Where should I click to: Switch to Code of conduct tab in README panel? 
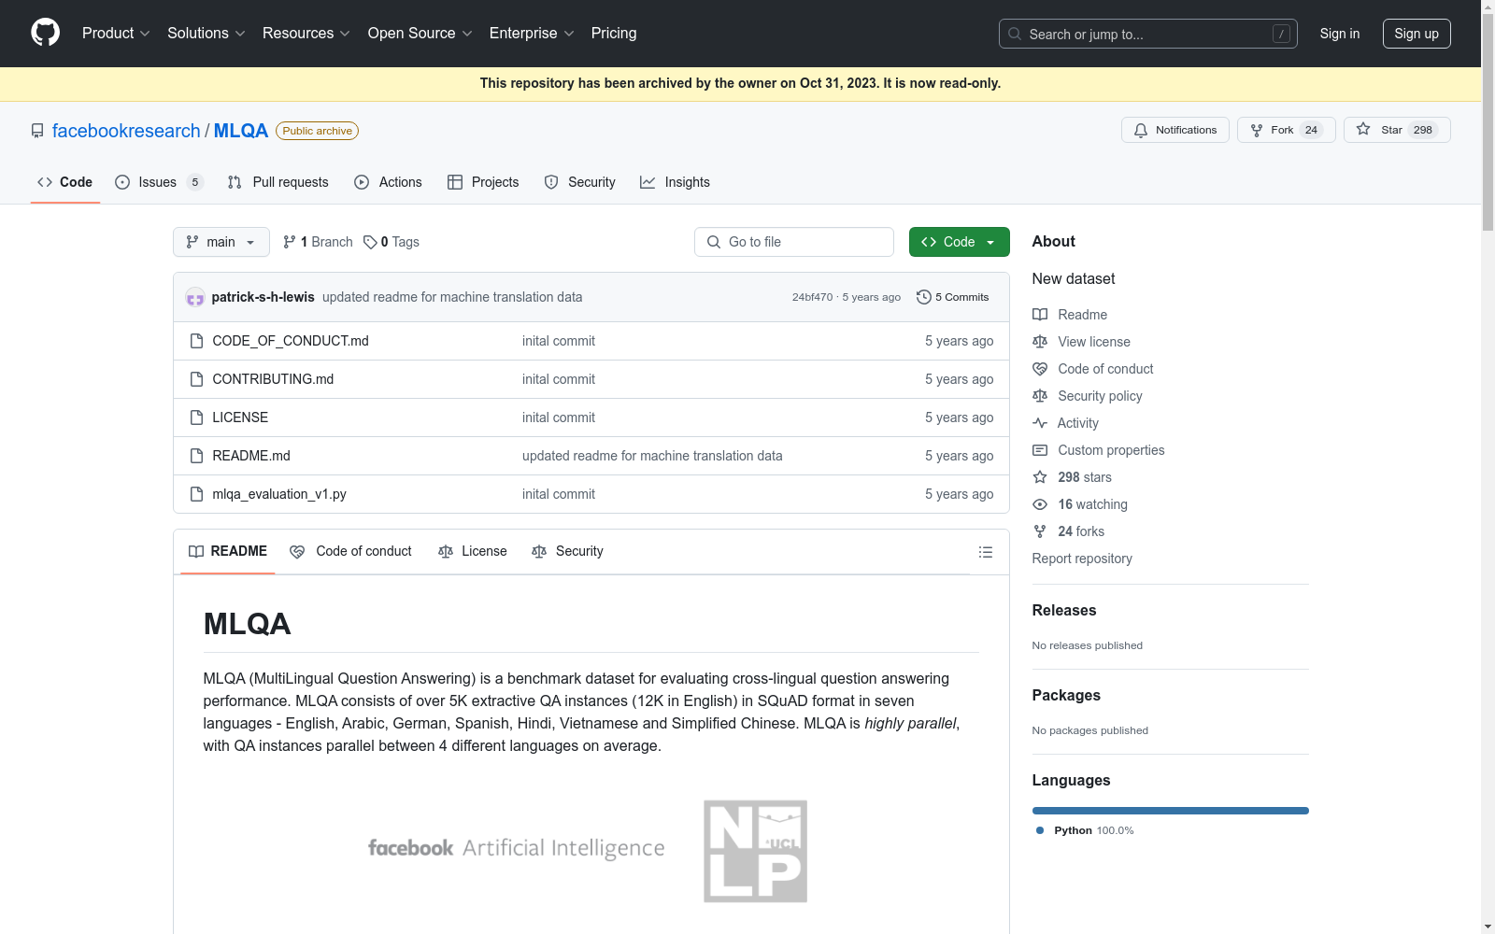(351, 552)
